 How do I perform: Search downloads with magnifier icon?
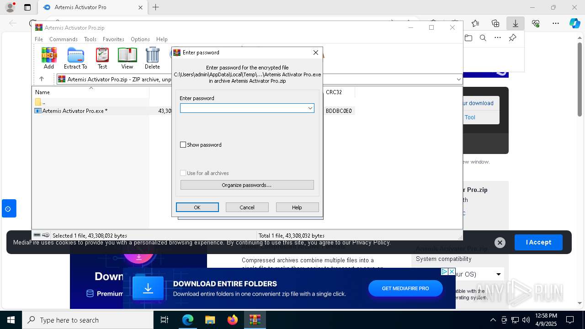[483, 38]
